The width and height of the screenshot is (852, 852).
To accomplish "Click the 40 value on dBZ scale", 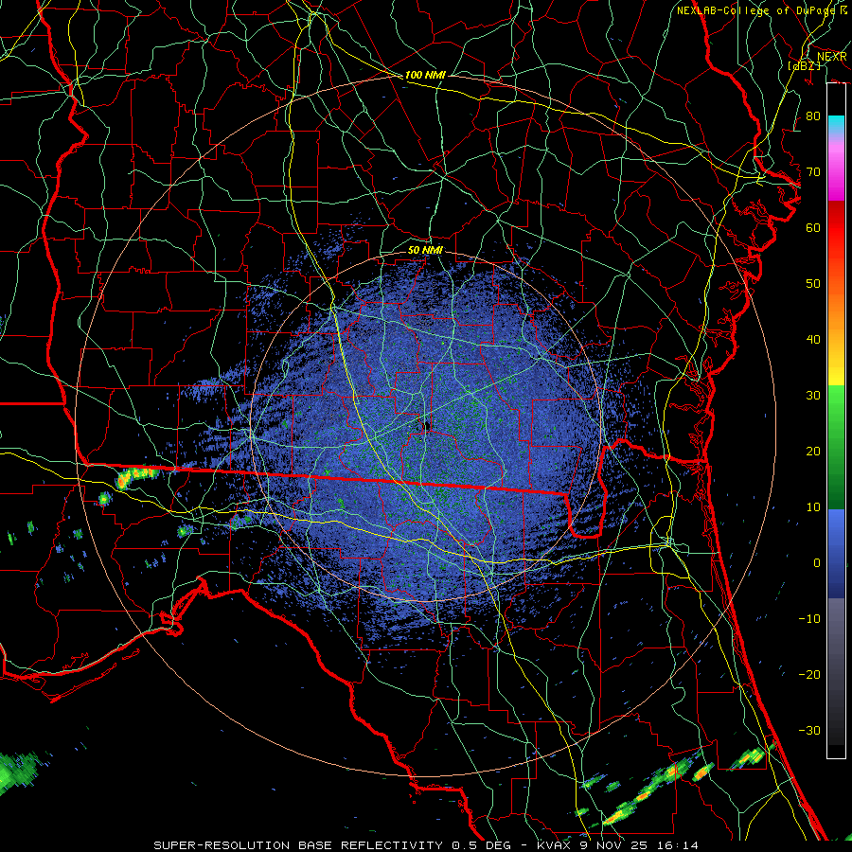I will (813, 340).
